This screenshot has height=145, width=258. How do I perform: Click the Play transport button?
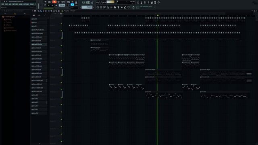pyautogui.click(x=48, y=5)
